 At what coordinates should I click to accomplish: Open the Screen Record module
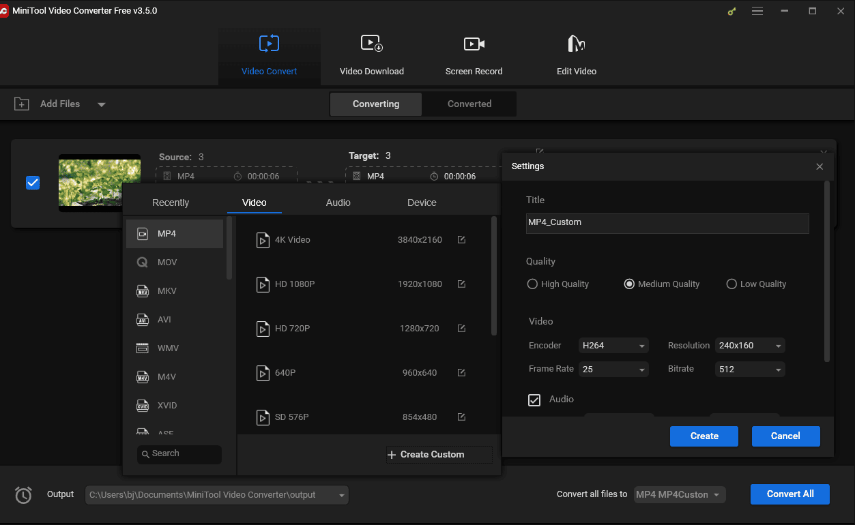(x=474, y=56)
